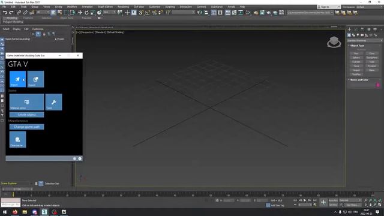Click GTA V Import tile

(x=17, y=79)
